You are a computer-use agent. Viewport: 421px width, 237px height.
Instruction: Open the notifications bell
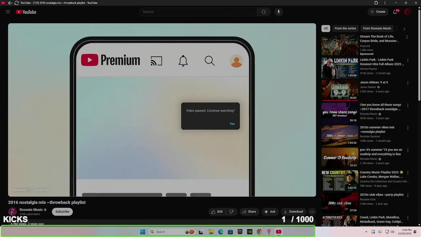click(395, 12)
